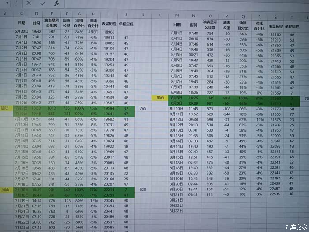Screen dimensions: 309x232
Task: Select the odometer cell 20345
Action: [x=109, y=201]
